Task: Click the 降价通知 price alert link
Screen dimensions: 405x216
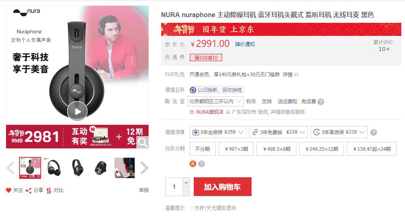Action: tap(245, 44)
